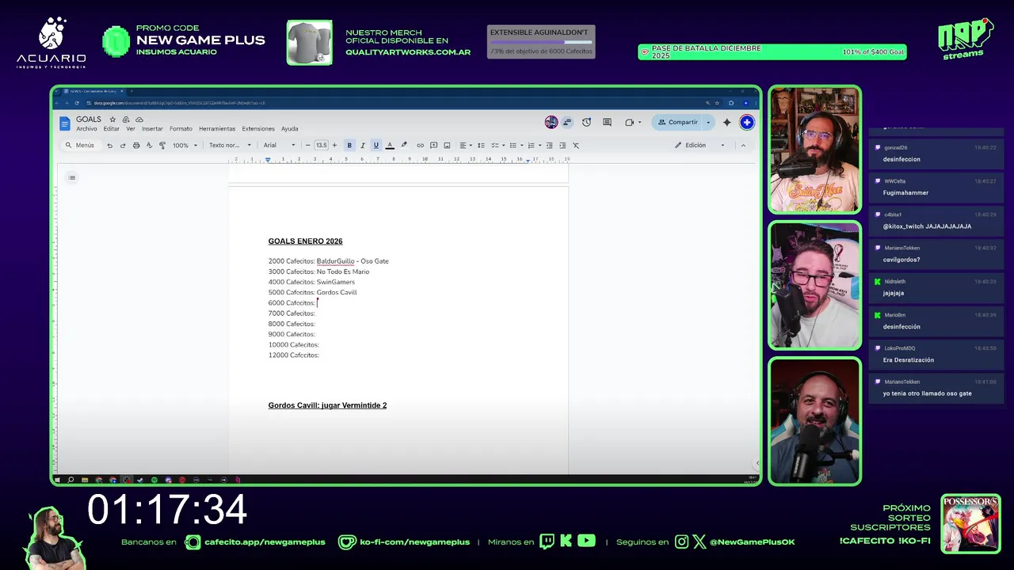Run spelling and grammar check
The width and height of the screenshot is (1014, 570).
click(x=149, y=146)
